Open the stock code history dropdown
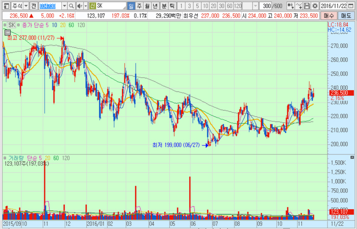Screen dimensions: 357x229 64,6
